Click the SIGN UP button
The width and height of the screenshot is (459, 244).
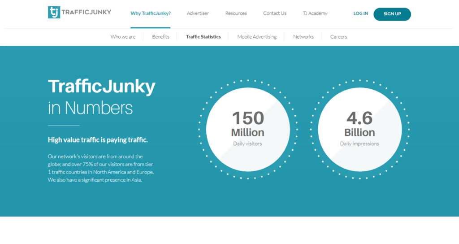392,14
